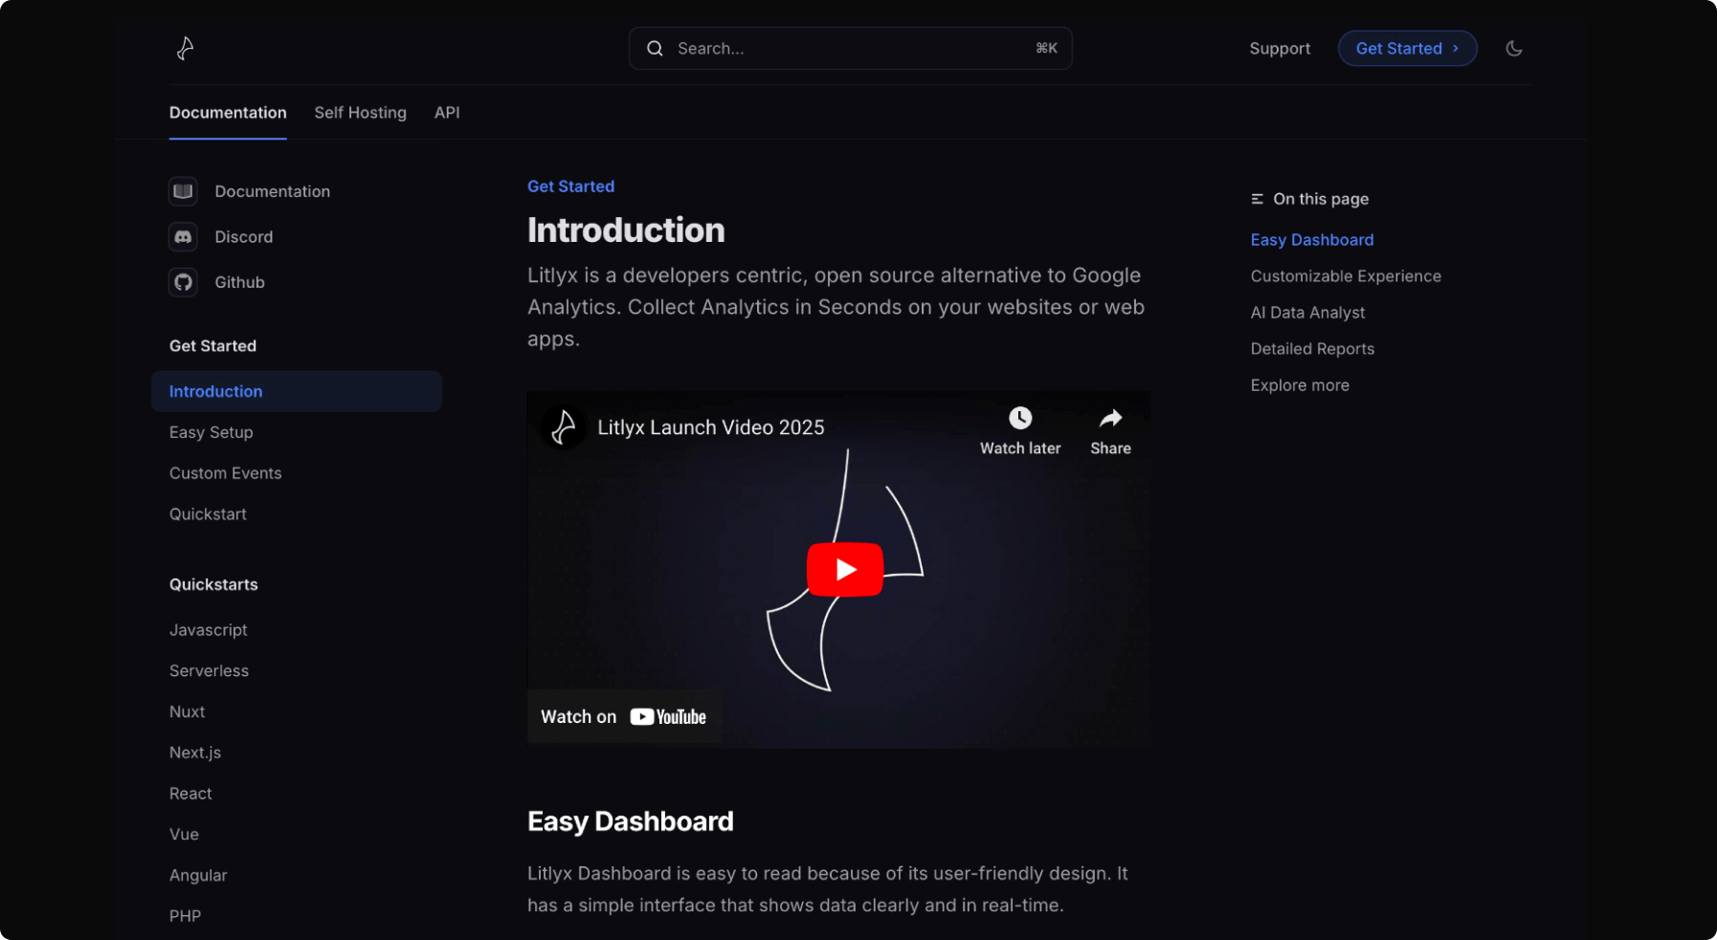
Task: Click the search magnifier icon
Action: coord(655,49)
